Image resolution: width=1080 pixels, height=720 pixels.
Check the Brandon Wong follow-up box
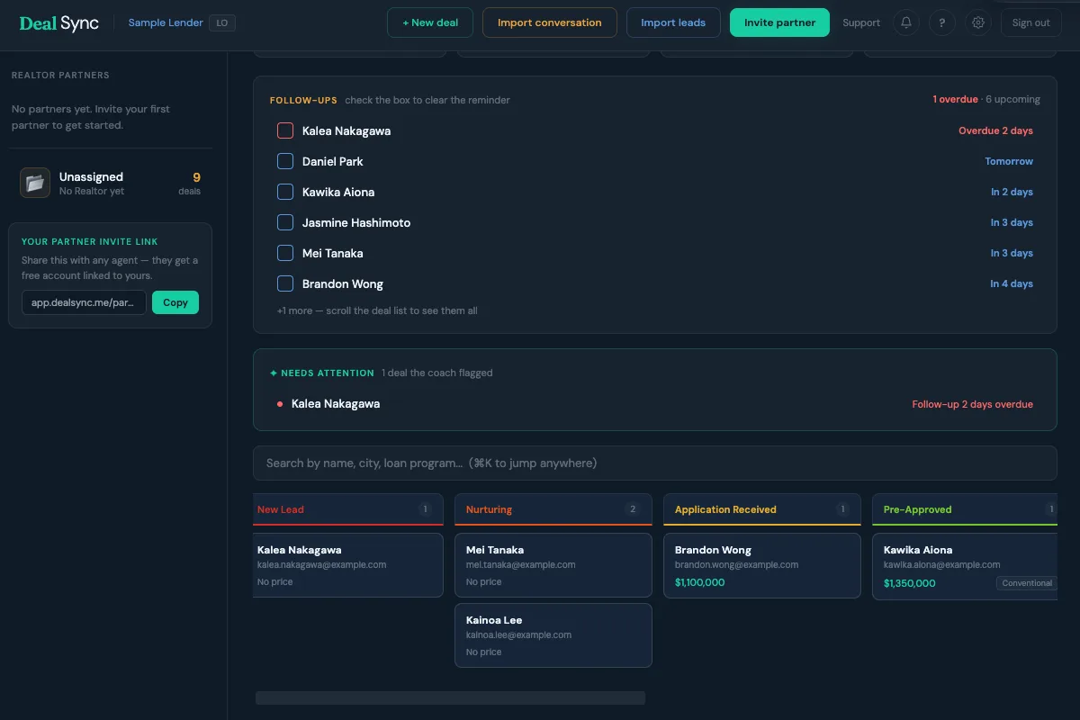(285, 283)
